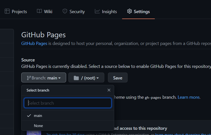Switch to the Settings tab
Screen dimensions: 211x135
pyautogui.click(x=138, y=11)
